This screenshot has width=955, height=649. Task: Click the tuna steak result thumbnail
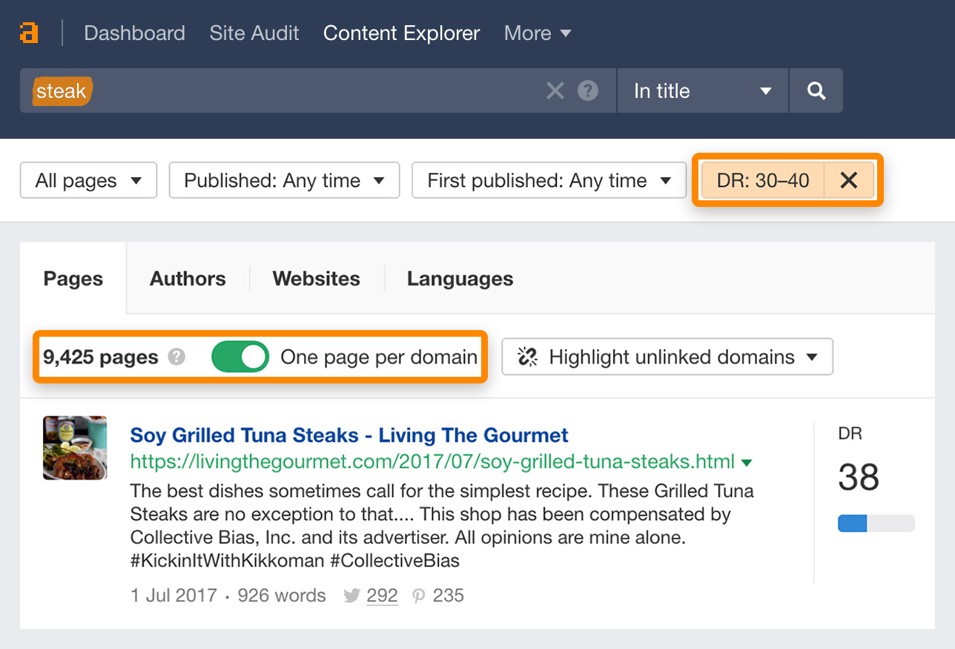(x=75, y=447)
